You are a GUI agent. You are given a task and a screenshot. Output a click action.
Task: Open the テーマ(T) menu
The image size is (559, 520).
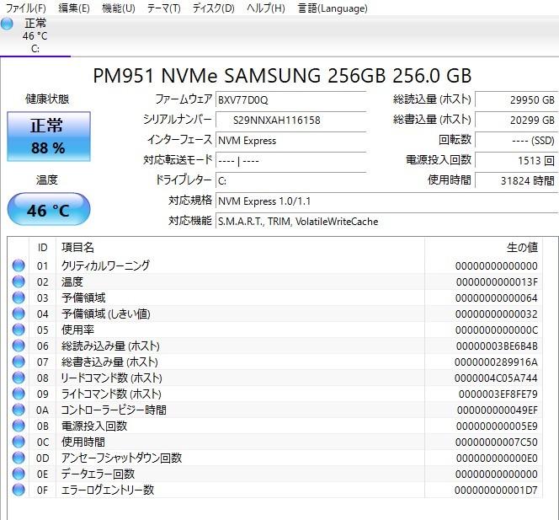point(163,8)
